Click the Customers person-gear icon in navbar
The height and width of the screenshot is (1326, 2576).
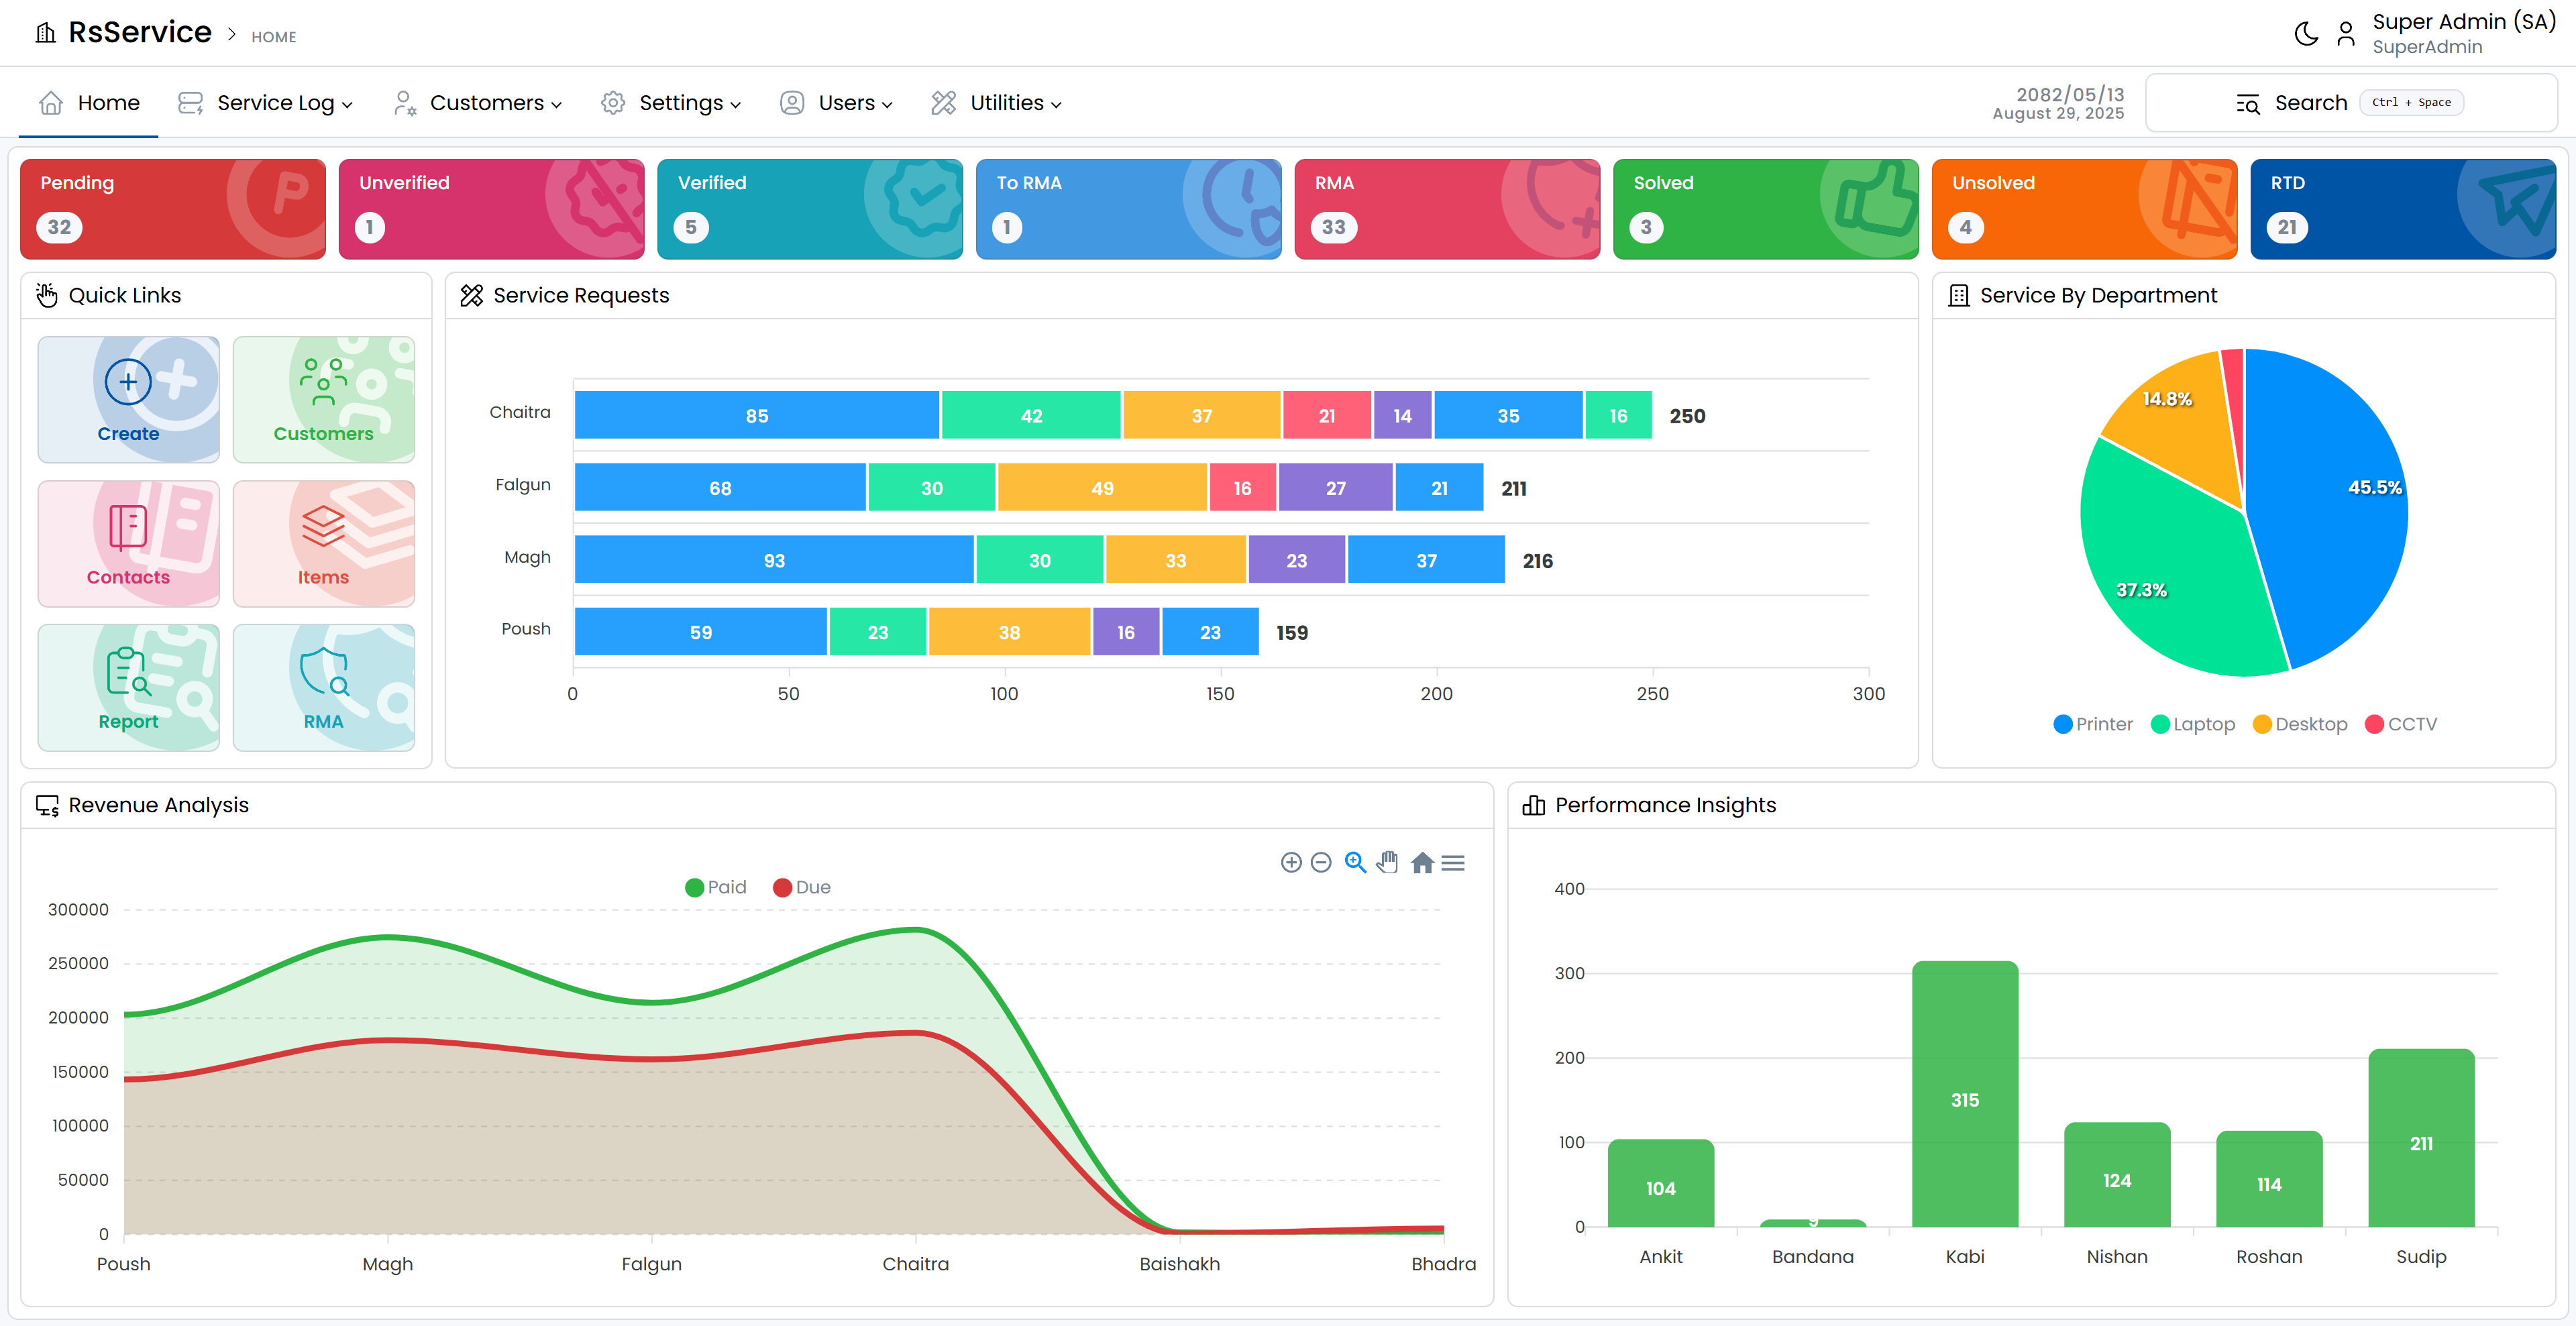coord(405,103)
